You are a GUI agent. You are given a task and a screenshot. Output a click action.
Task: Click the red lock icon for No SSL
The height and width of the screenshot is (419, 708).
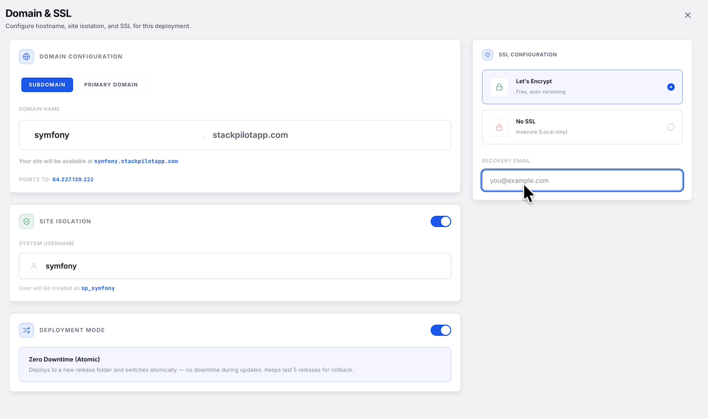pos(499,127)
